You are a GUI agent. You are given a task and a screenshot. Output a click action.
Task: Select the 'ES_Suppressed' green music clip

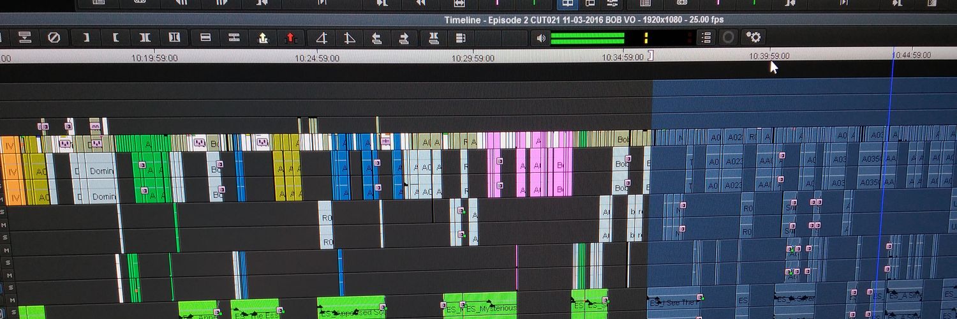[x=351, y=308]
